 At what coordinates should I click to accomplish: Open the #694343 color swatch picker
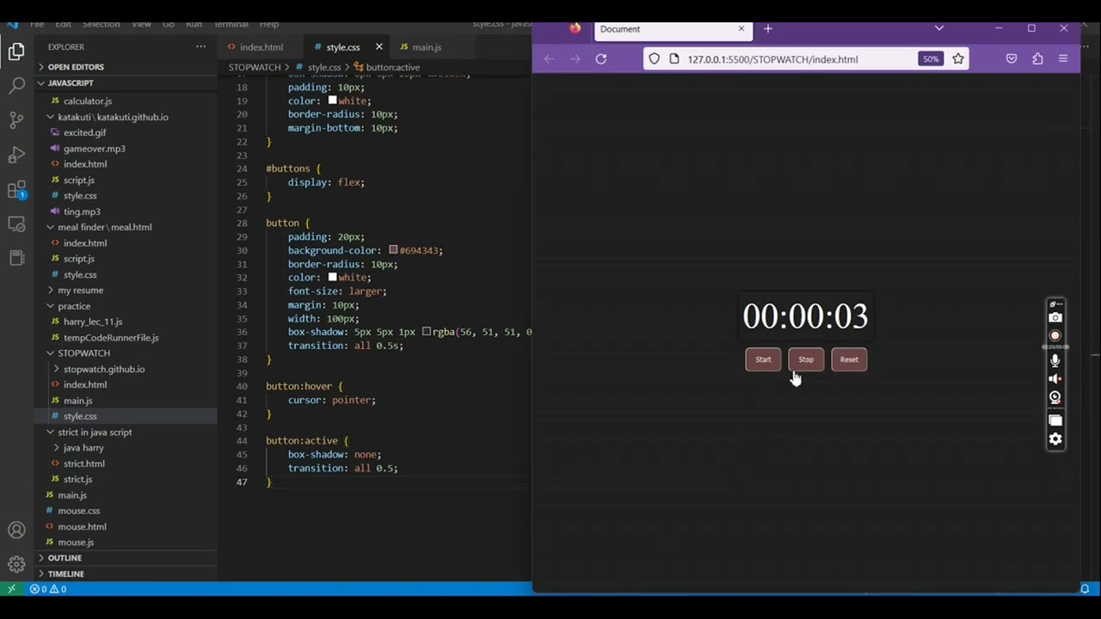393,250
